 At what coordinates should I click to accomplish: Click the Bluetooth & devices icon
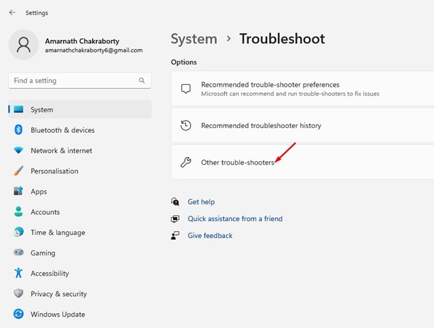coord(18,130)
